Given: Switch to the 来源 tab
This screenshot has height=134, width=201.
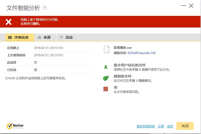Looking at the screenshot, I should coord(45,37).
